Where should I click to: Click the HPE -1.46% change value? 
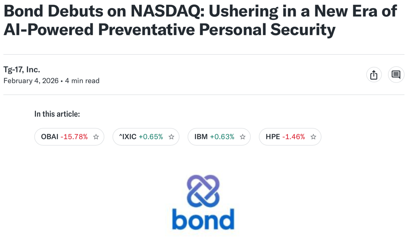click(x=294, y=137)
